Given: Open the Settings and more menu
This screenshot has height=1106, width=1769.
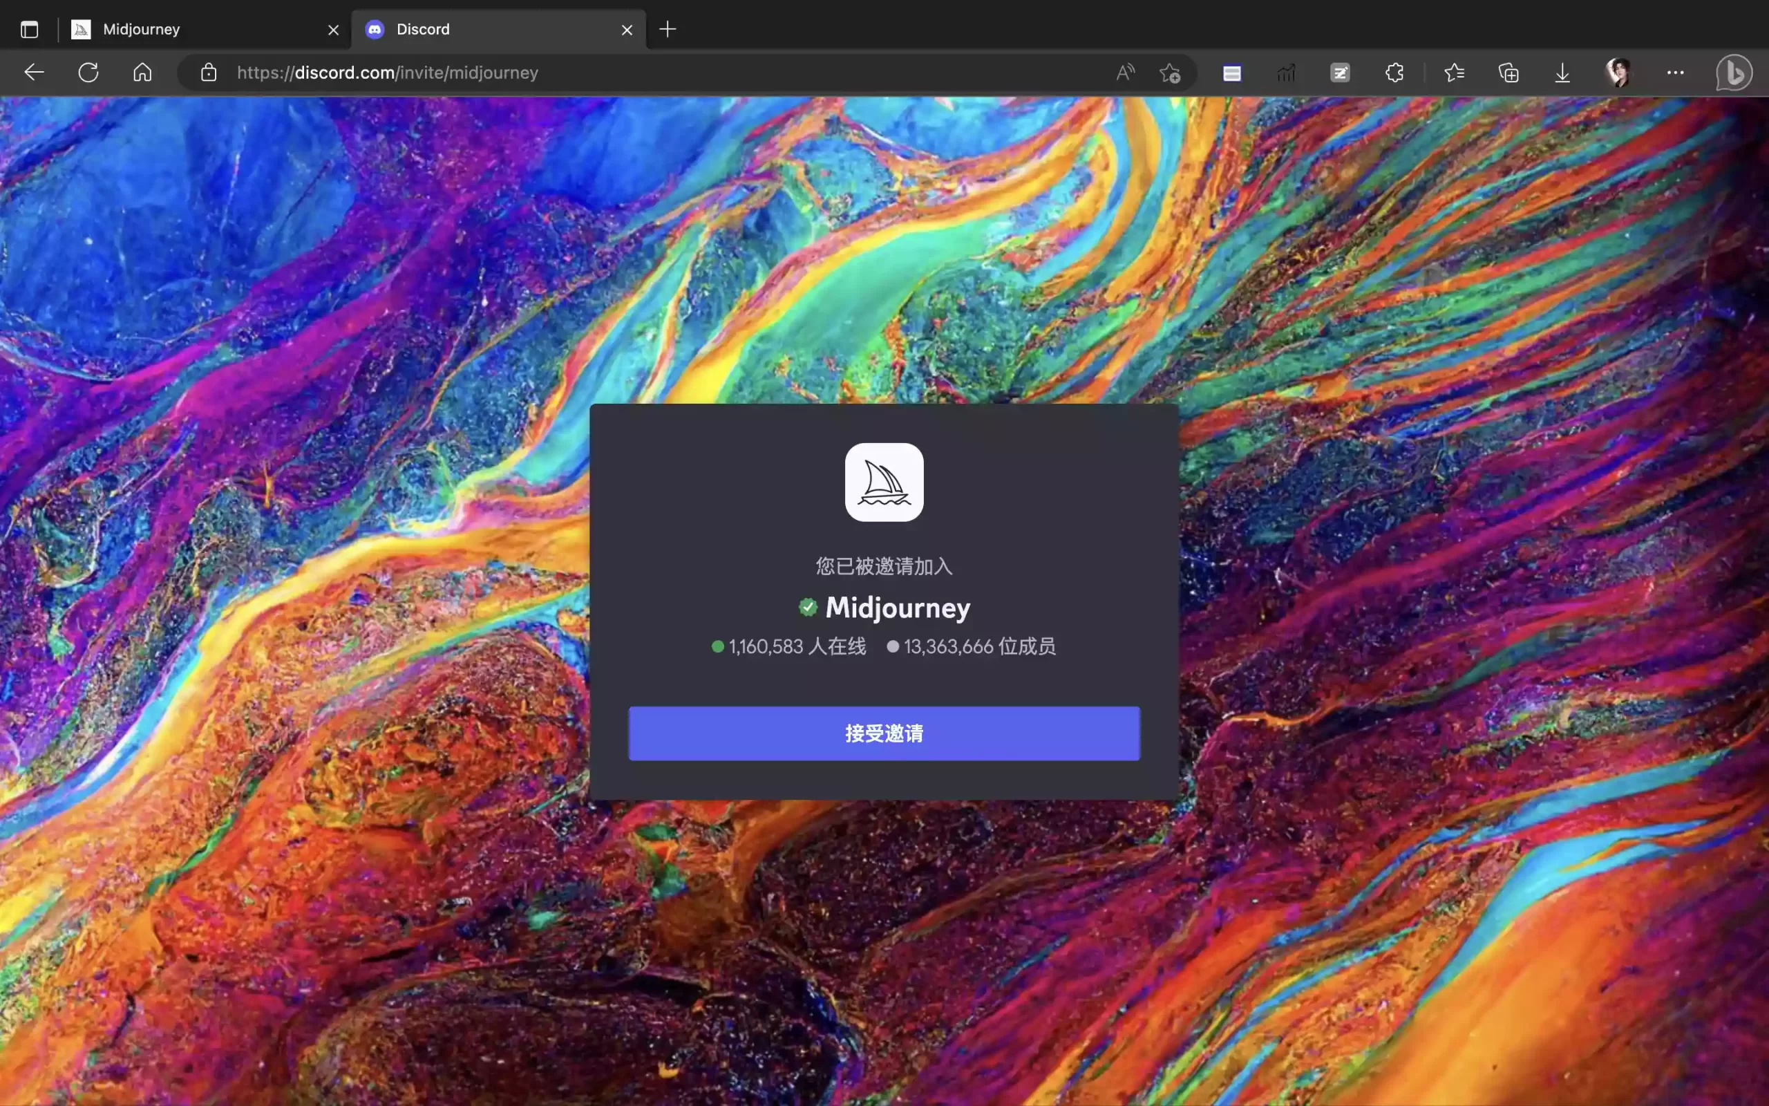Looking at the screenshot, I should 1676,73.
